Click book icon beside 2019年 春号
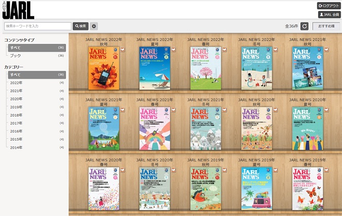 (x=326, y=170)
